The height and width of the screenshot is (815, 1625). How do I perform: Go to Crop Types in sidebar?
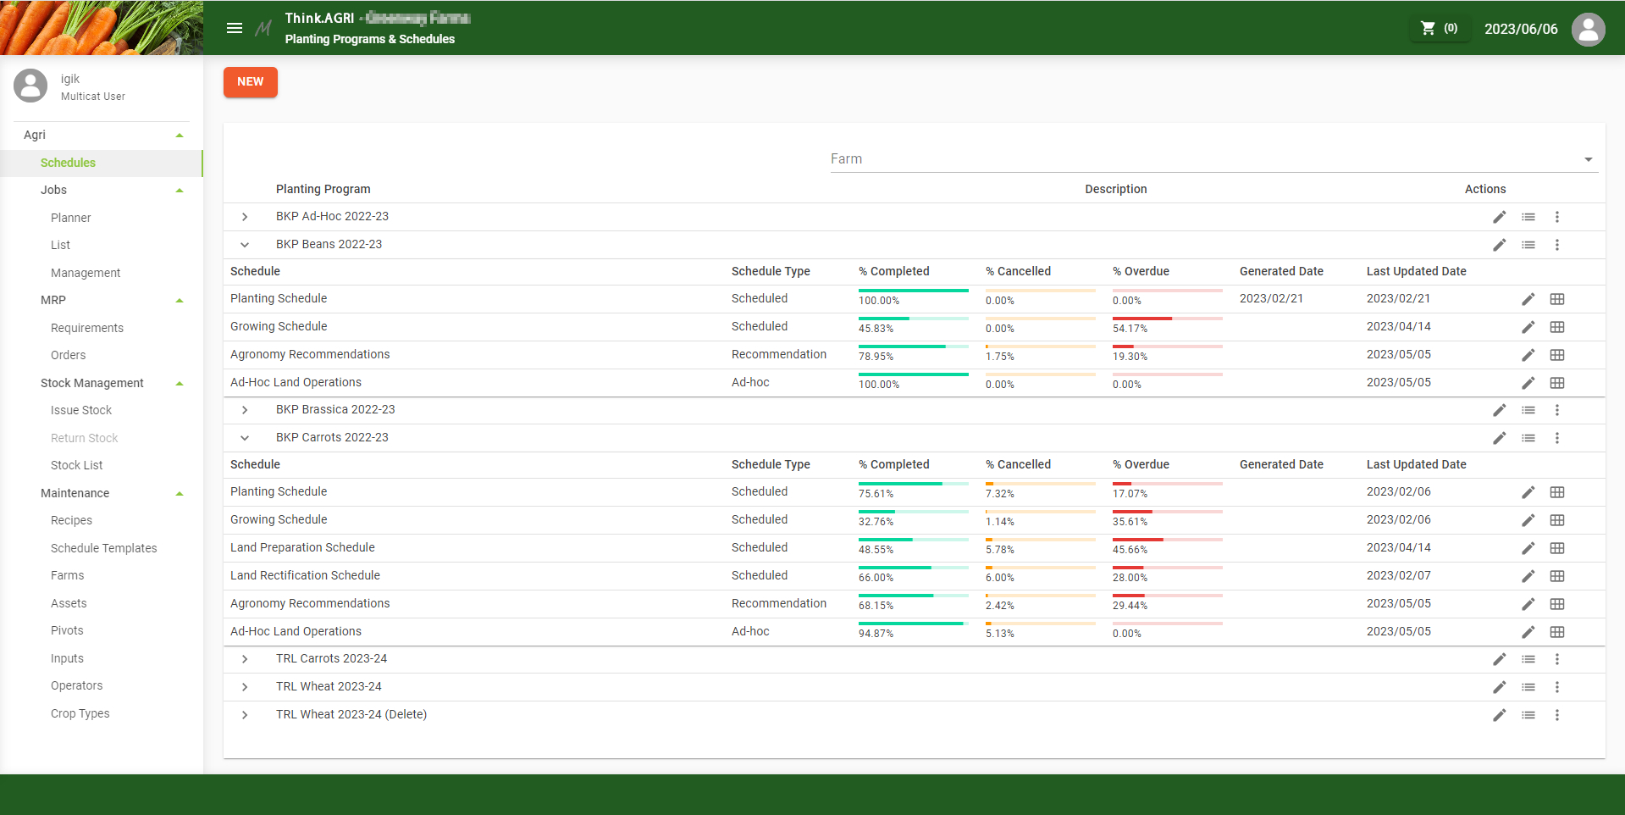[80, 713]
